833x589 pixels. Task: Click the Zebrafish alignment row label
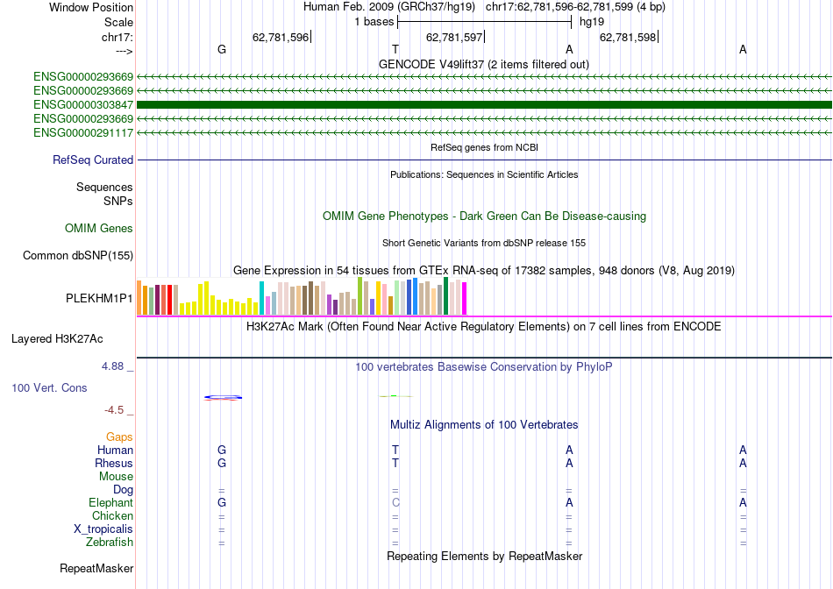coord(110,543)
